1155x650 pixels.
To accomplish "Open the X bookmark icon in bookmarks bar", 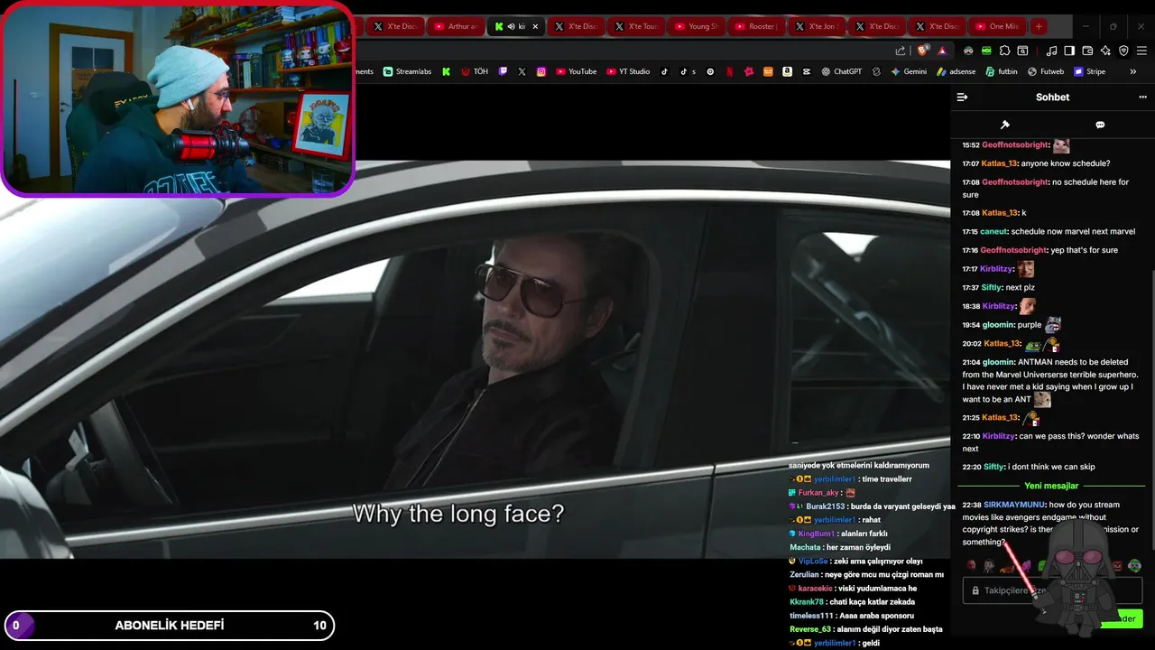I will coord(522,71).
